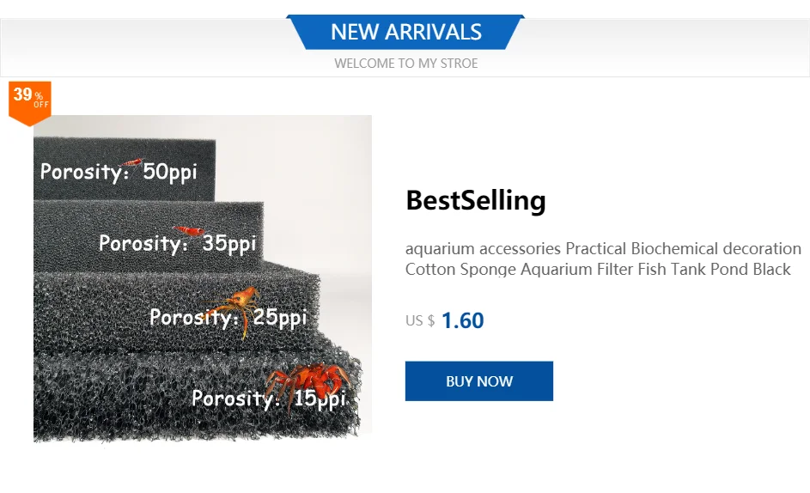Click the 39% OFF discount badge

tap(30, 103)
